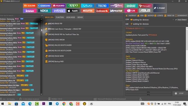Open the Tecno brand section
Image resolution: width=188 pixels, height=106 pixels.
(102, 6)
